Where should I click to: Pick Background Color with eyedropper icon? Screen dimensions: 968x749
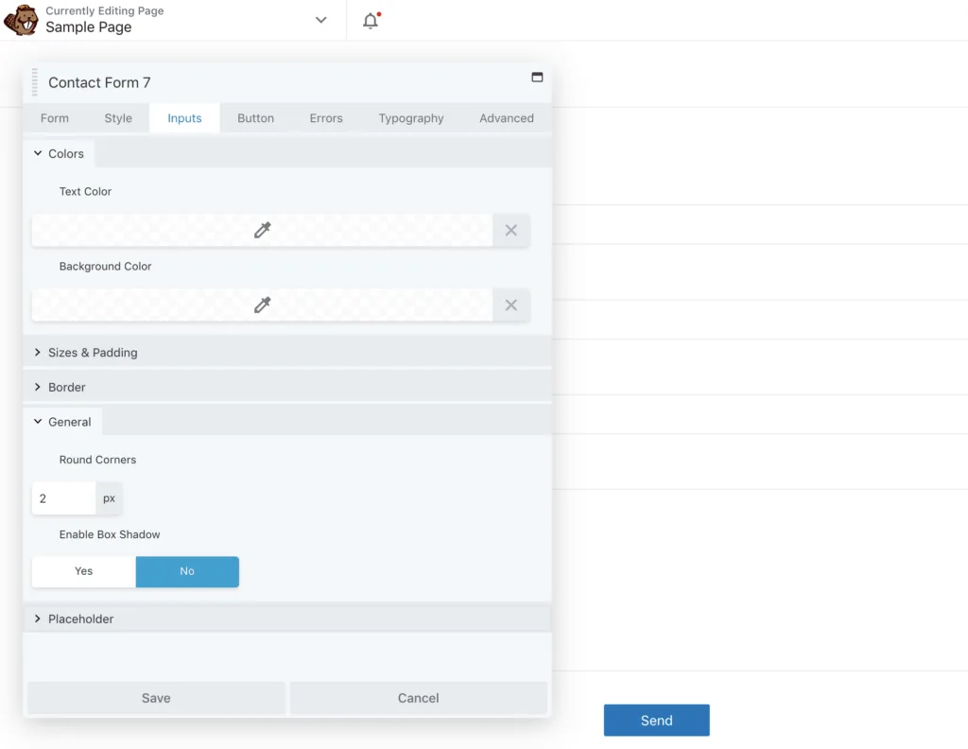point(263,305)
